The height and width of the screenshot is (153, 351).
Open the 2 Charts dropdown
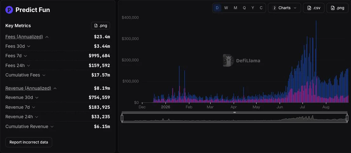coord(284,8)
